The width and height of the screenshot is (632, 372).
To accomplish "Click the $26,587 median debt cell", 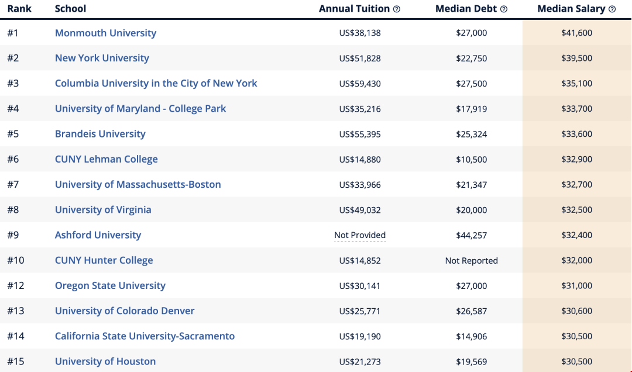I will tap(472, 312).
